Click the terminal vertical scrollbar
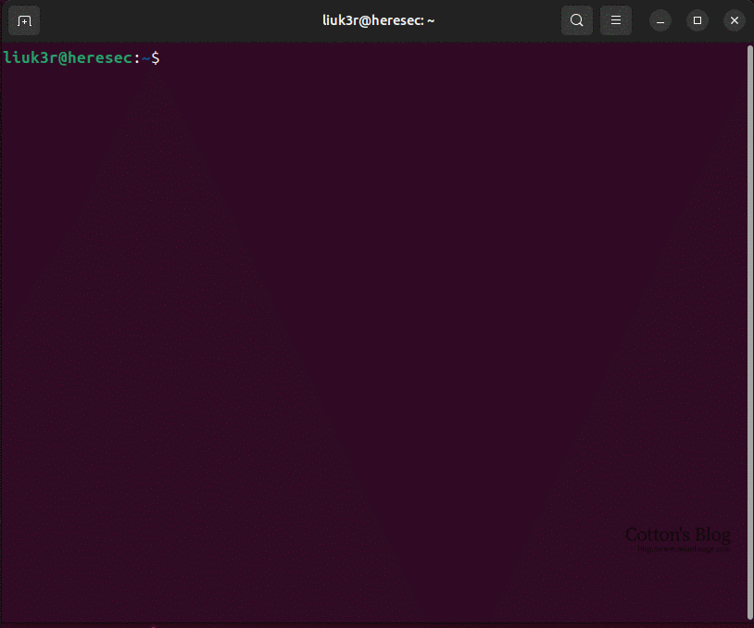Viewport: 754px width, 628px height. coord(749,332)
